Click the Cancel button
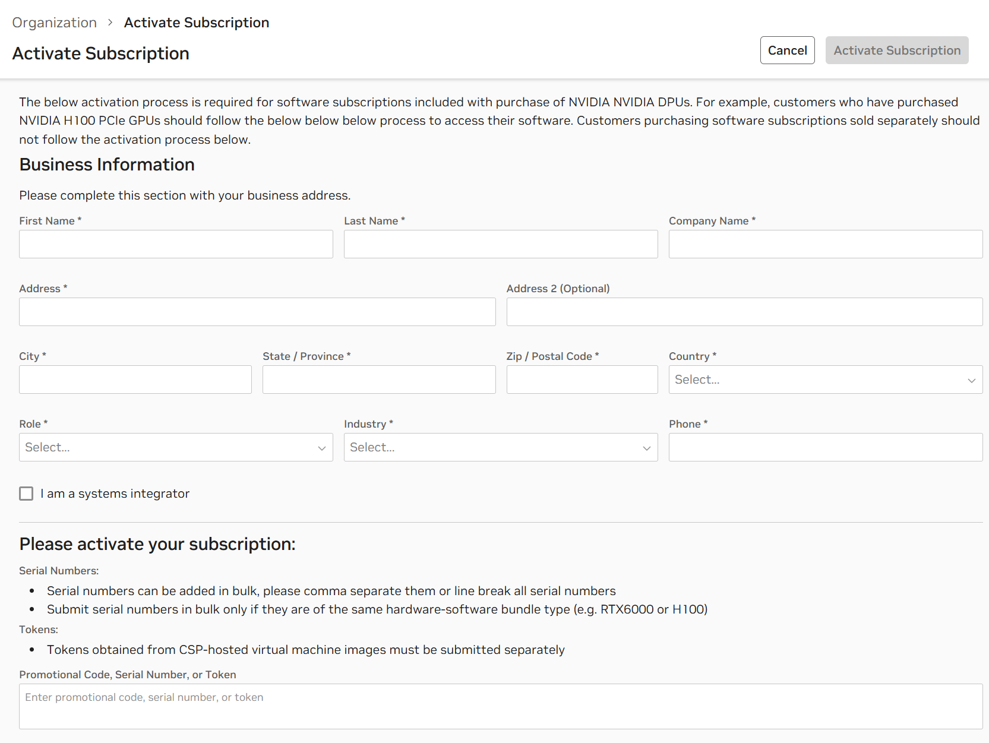The image size is (989, 743). tap(787, 50)
